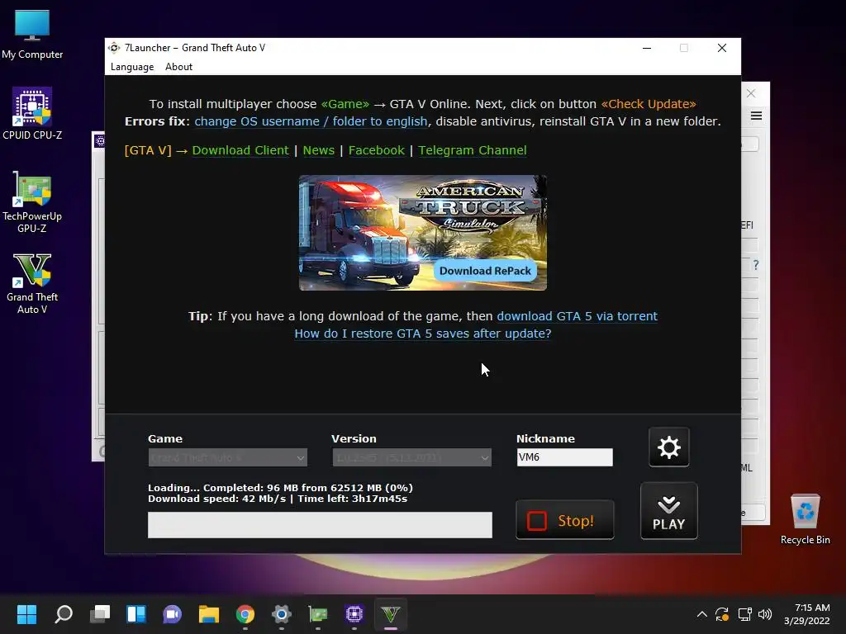This screenshot has width=846, height=634.
Task: Switch to GPU-Z in taskbar
Action: click(x=318, y=614)
